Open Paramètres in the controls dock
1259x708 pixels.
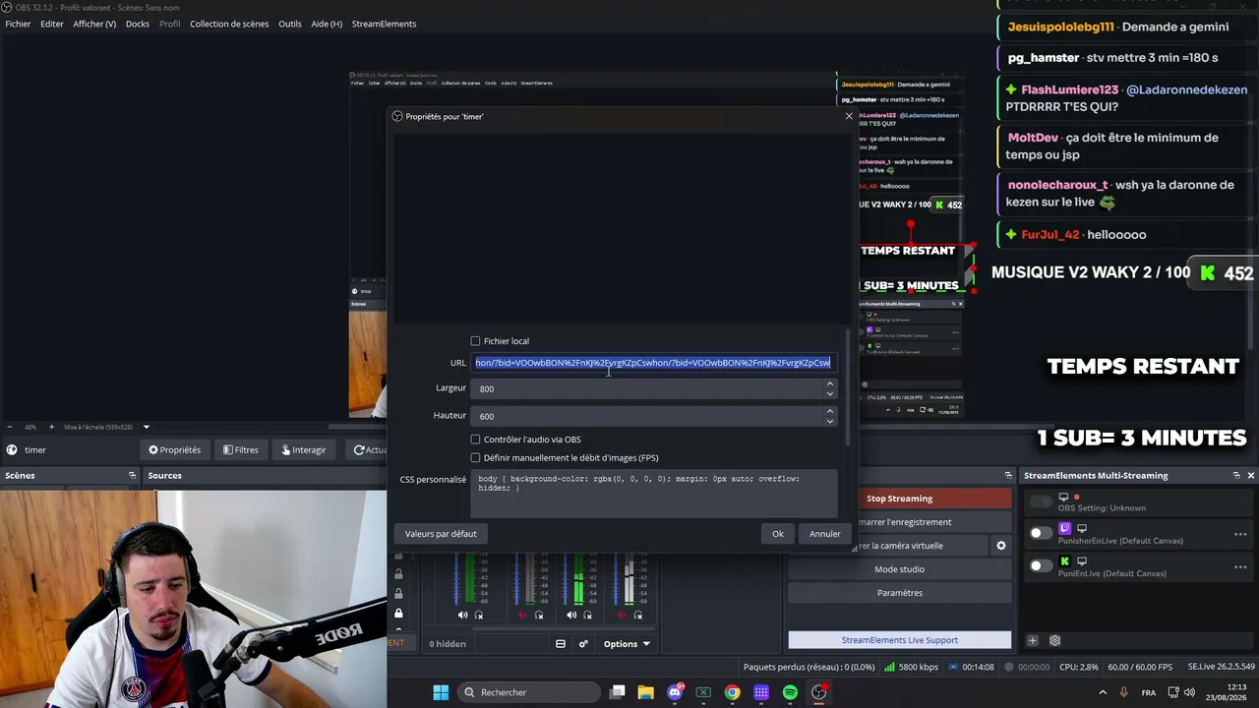[899, 593]
